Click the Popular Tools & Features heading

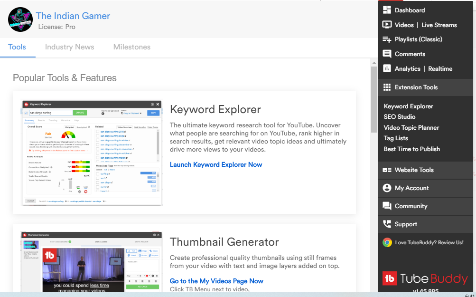65,78
